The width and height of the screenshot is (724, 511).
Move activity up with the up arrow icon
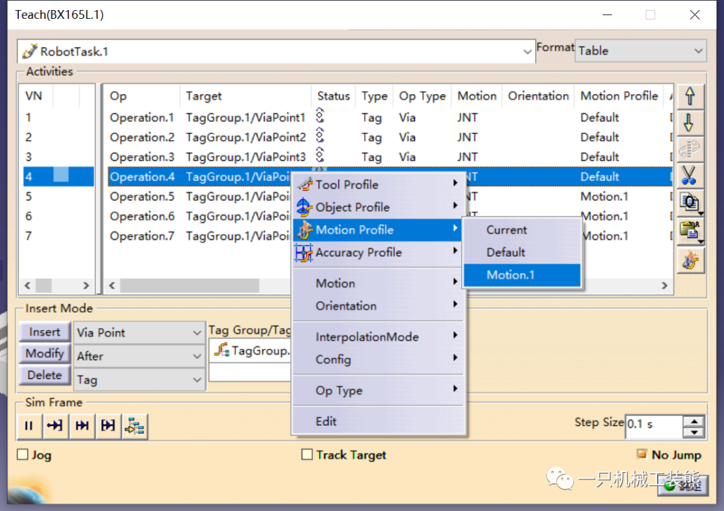tap(690, 96)
